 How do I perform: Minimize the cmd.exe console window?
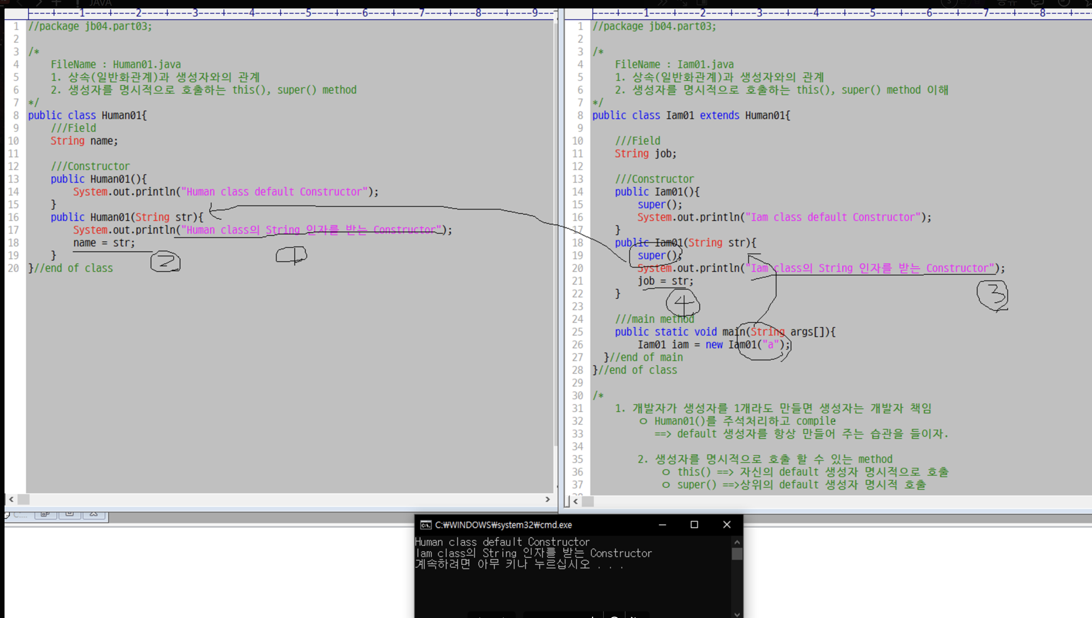pyautogui.click(x=662, y=525)
